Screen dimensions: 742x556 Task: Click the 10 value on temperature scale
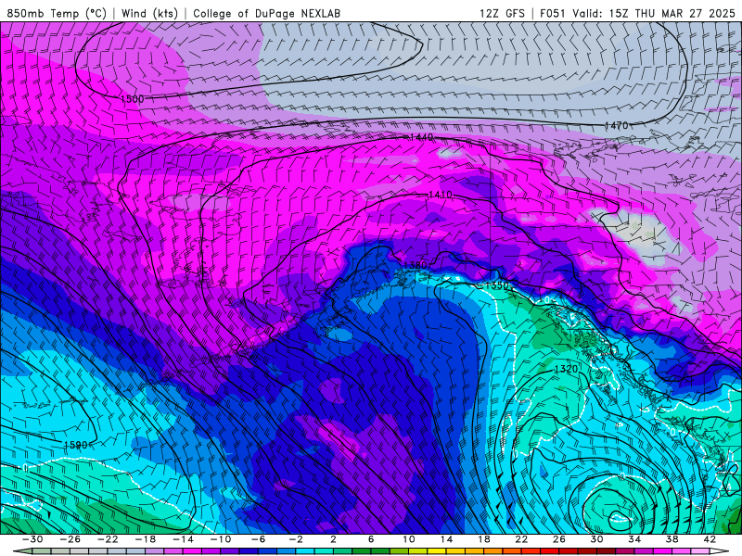[408, 539]
